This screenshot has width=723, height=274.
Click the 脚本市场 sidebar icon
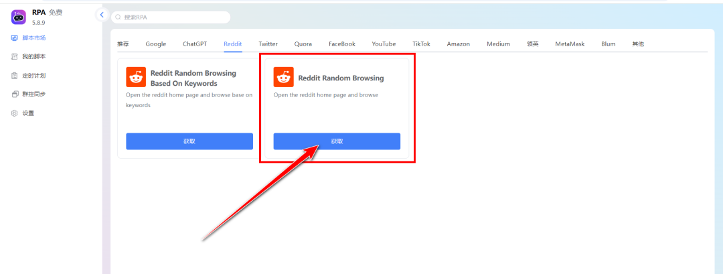click(x=14, y=38)
